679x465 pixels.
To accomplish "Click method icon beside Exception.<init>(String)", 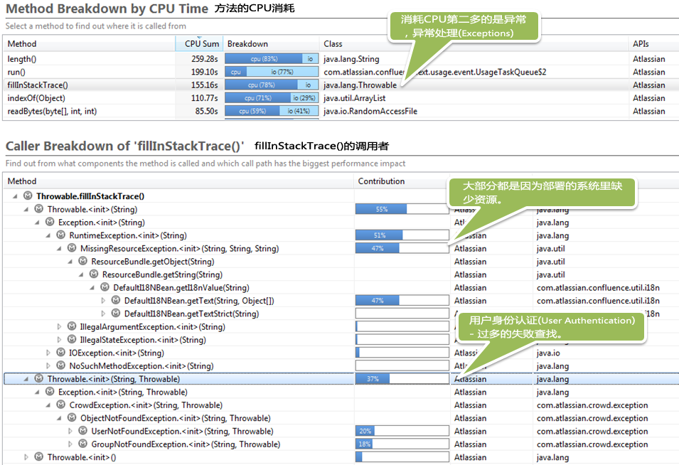I will click(x=50, y=222).
